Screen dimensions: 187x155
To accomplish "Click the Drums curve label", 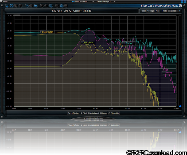I will [x=128, y=43].
